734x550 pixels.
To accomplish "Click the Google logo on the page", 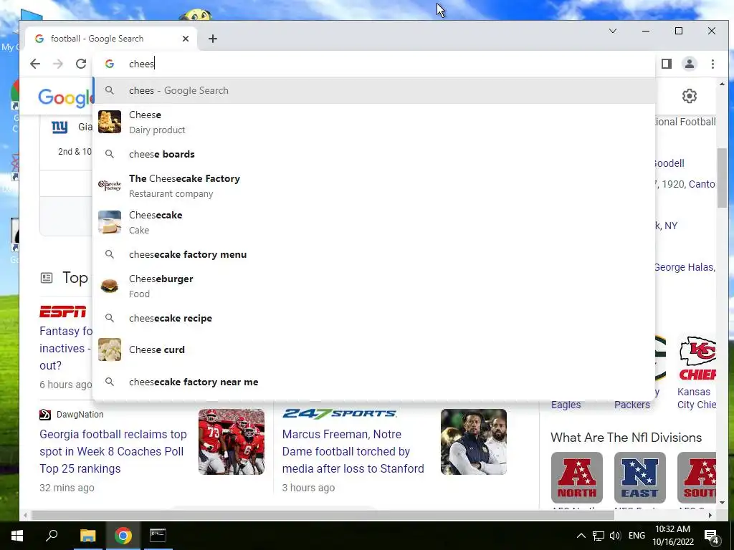I will click(65, 97).
